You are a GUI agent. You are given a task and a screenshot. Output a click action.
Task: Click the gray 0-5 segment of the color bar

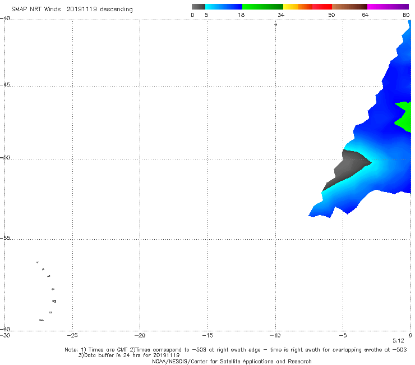coord(199,7)
